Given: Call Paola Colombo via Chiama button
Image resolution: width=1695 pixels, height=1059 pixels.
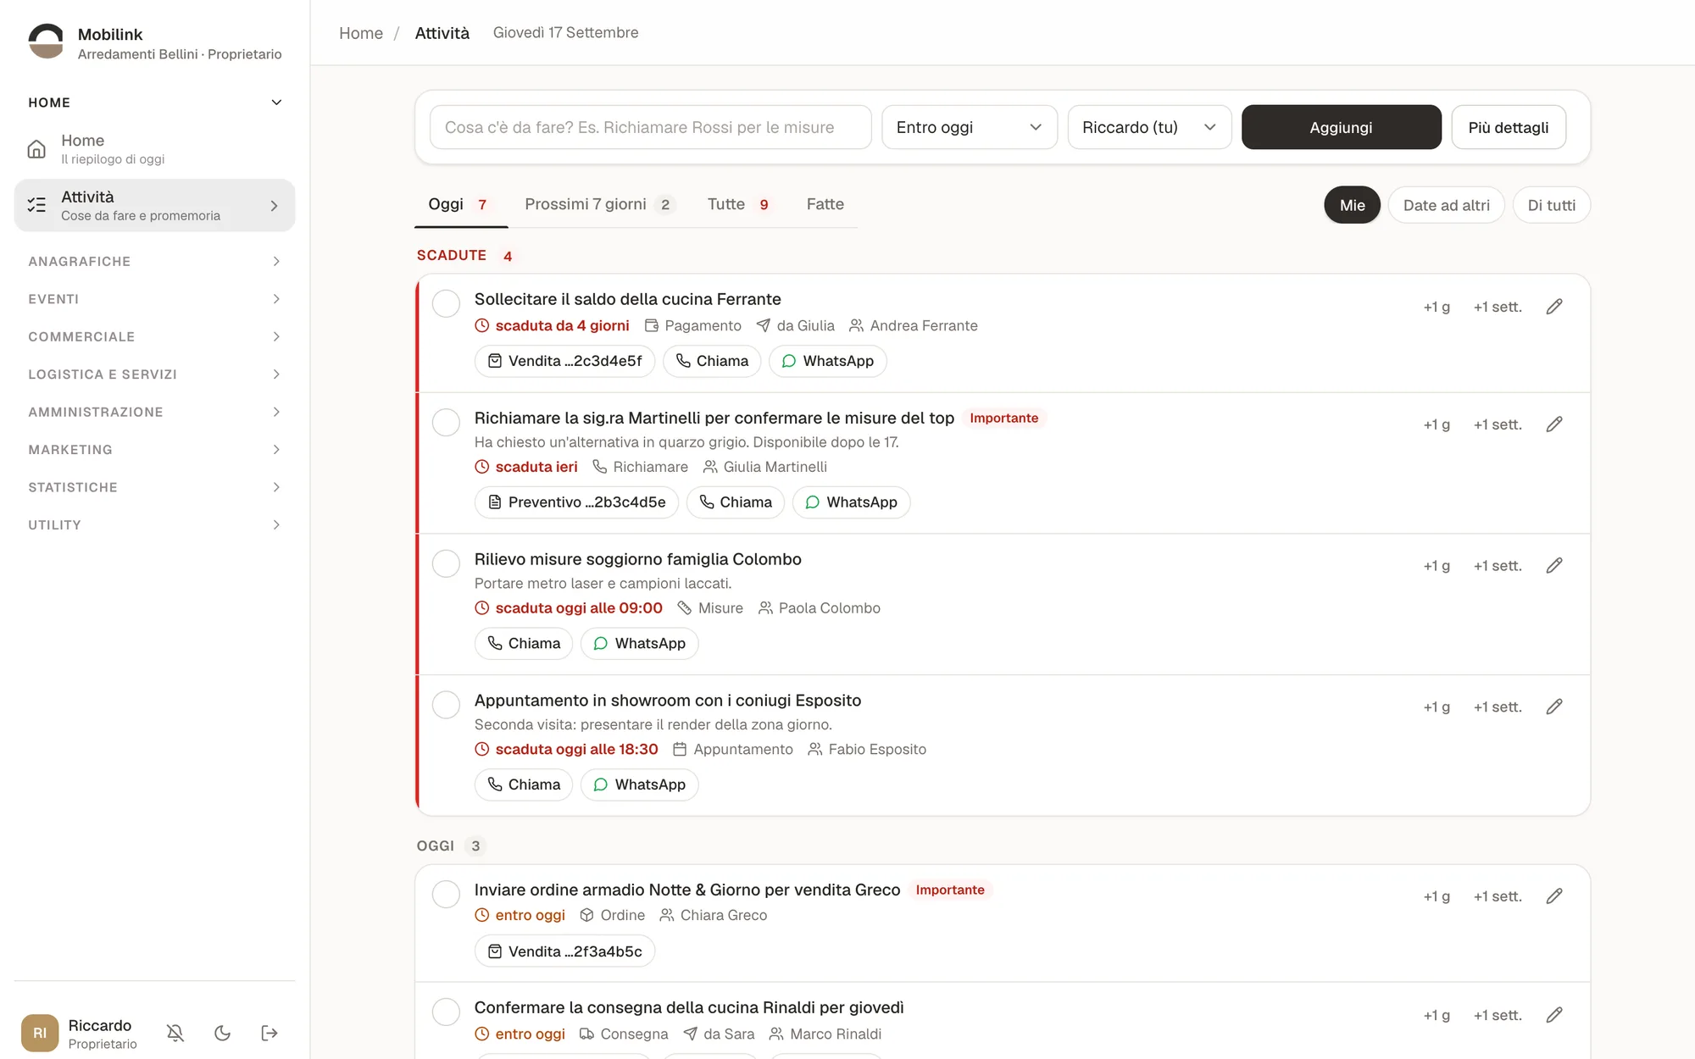Looking at the screenshot, I should tap(524, 644).
